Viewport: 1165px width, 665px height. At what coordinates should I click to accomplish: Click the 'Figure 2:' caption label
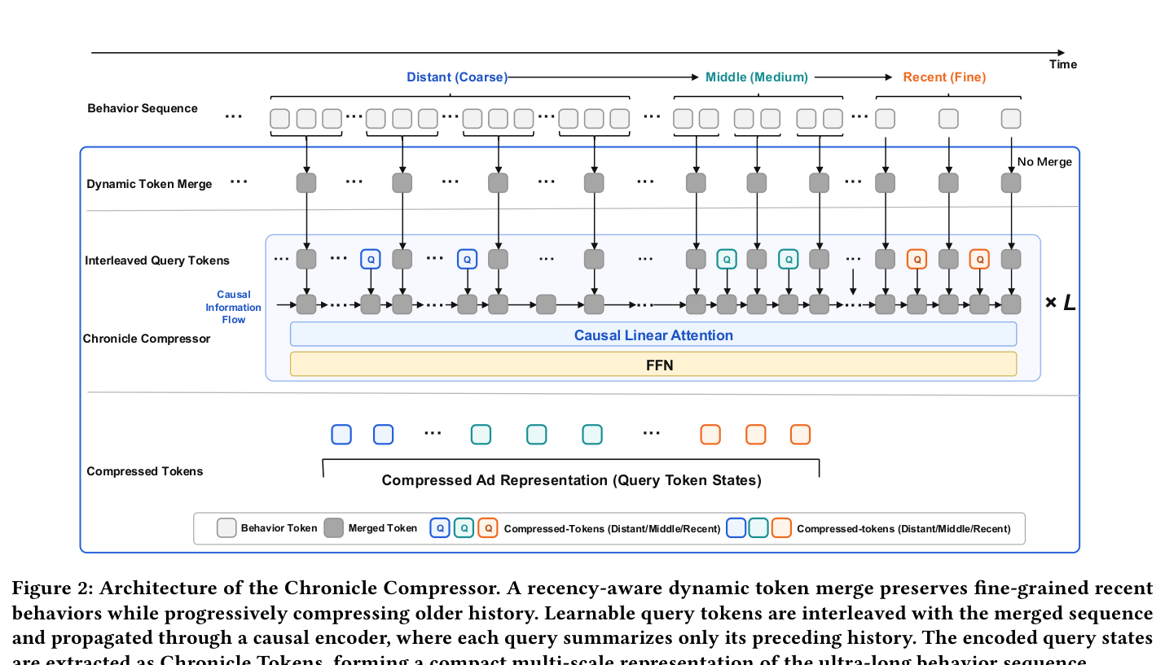[x=52, y=588]
